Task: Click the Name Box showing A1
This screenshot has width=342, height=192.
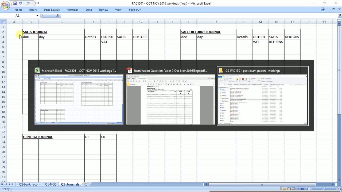Action: [x=18, y=16]
